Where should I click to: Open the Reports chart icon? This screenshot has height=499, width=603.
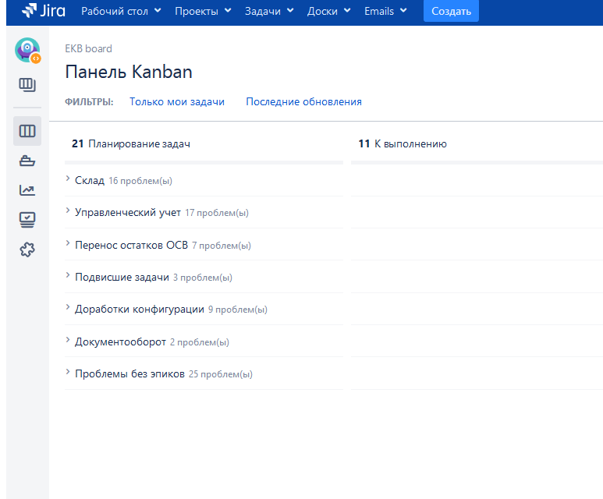27,190
